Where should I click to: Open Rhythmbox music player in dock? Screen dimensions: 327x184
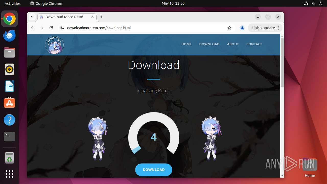pos(9,69)
